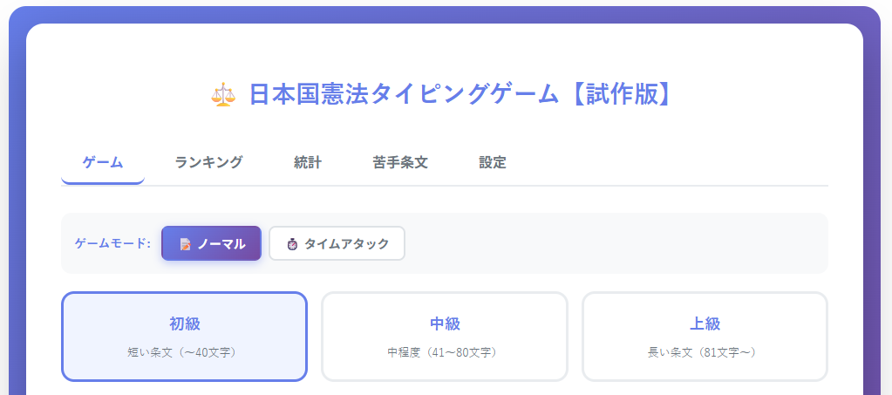Screen dimensions: 892x395
Task: Open the 設定 tab
Action: [x=493, y=163]
